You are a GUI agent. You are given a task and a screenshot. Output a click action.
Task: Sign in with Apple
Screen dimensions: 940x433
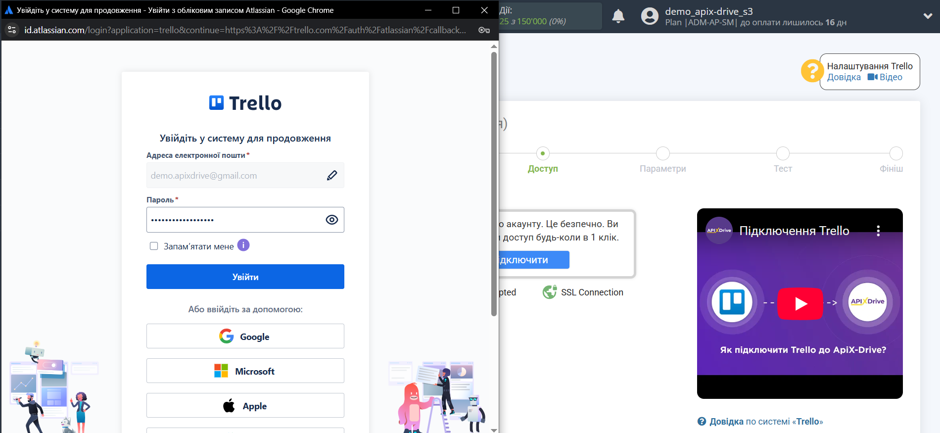pyautogui.click(x=245, y=405)
